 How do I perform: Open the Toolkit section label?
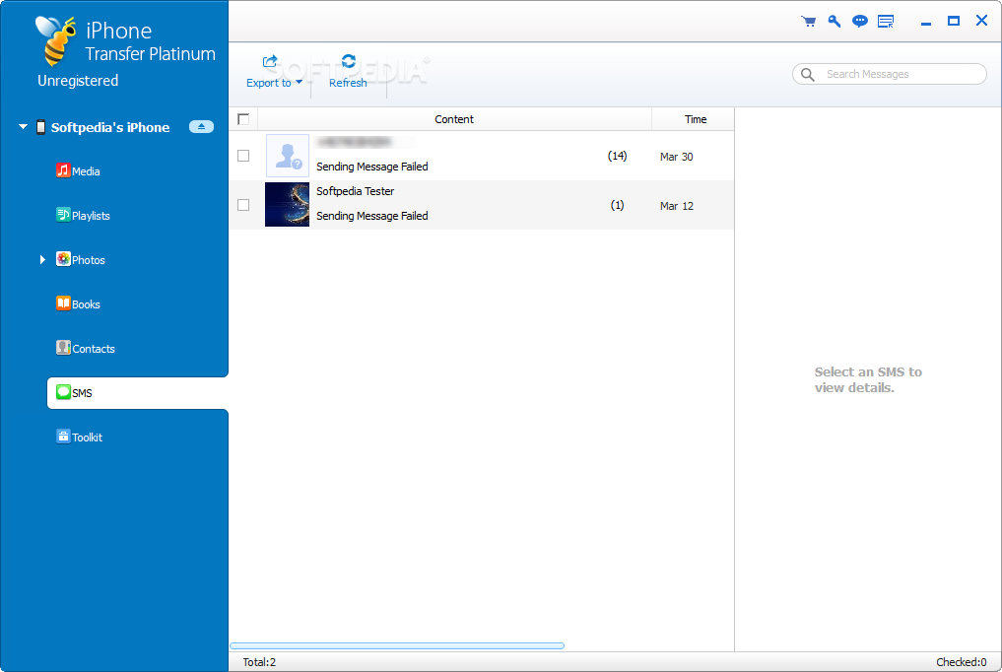[x=87, y=437]
